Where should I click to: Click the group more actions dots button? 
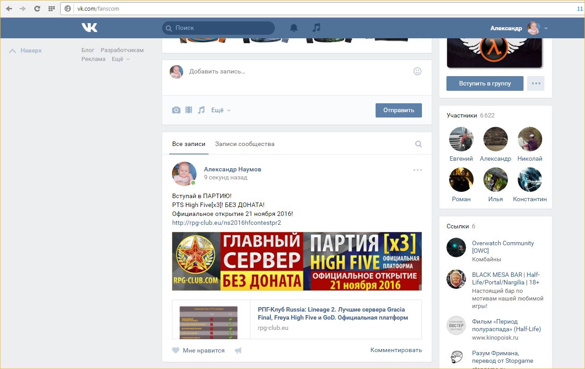[536, 83]
